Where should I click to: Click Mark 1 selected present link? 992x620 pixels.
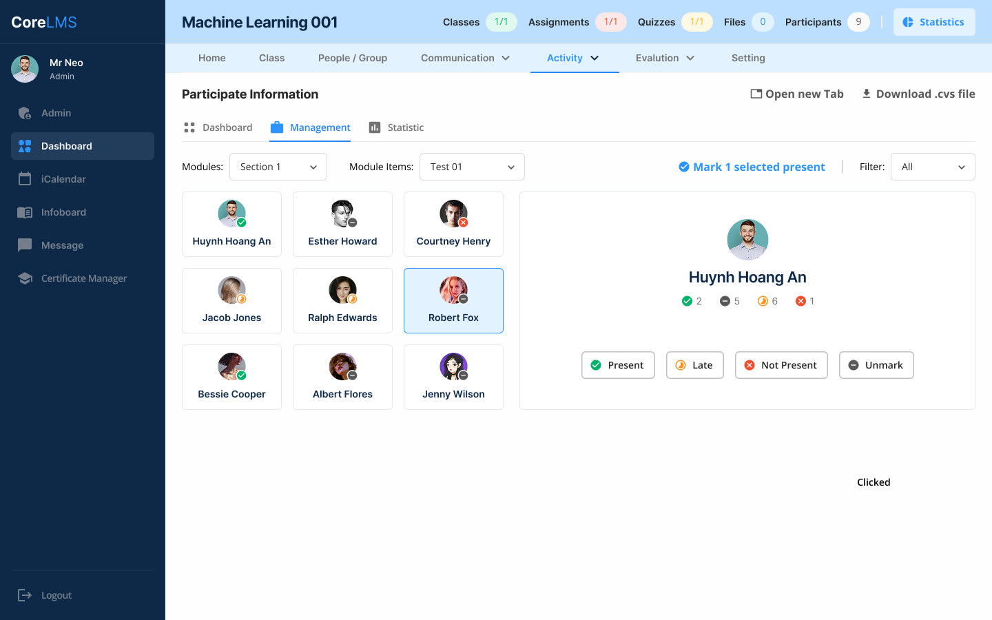[x=752, y=167]
